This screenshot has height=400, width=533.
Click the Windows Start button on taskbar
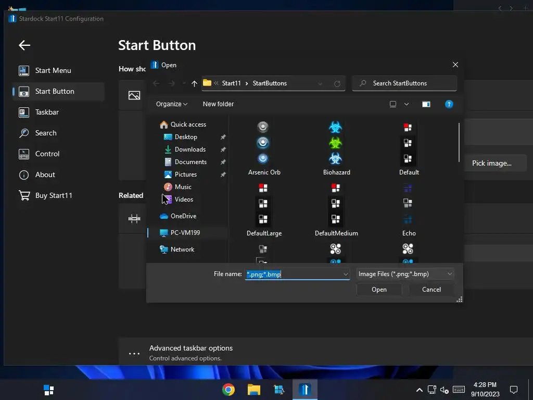tap(48, 390)
